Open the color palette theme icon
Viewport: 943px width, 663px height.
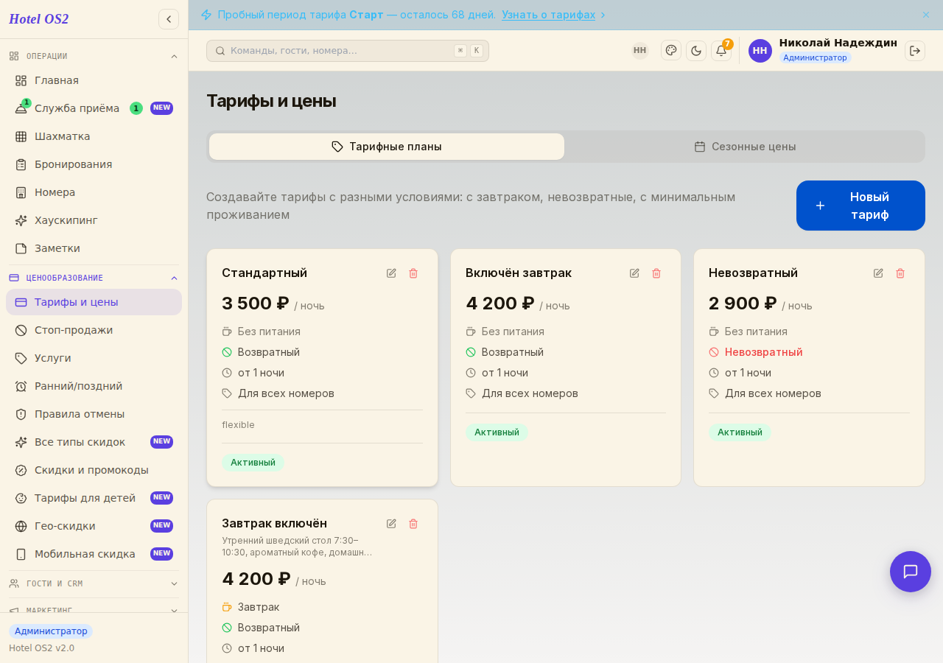click(671, 50)
